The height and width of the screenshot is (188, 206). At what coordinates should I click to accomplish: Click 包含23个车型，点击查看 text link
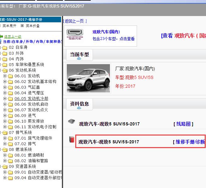[x=113, y=39]
